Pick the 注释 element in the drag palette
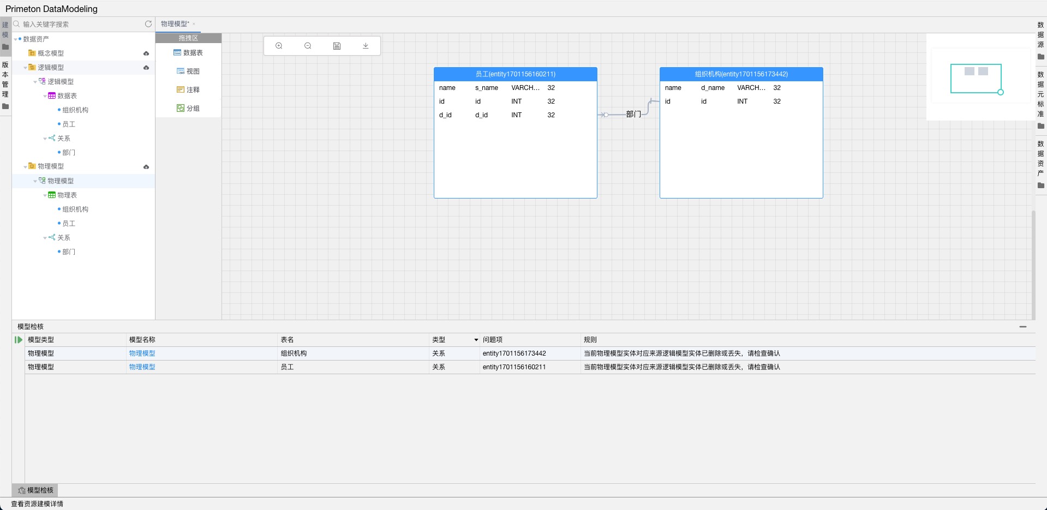Viewport: 1047px width, 510px height. point(188,90)
